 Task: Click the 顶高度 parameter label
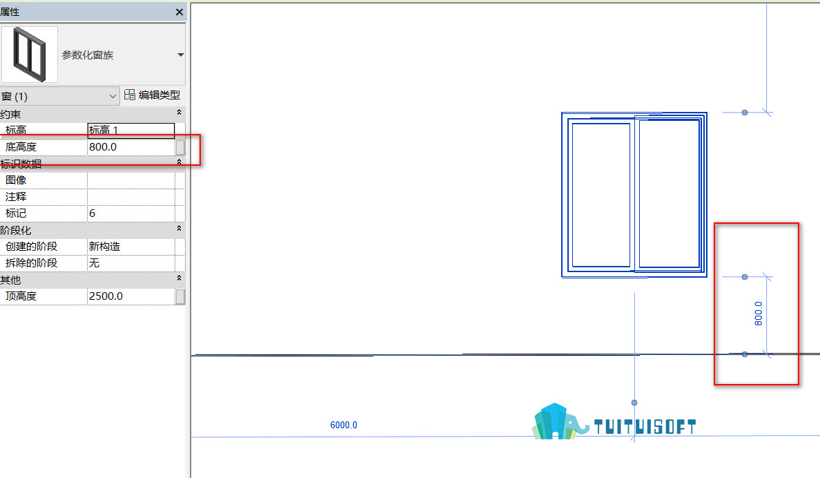click(21, 296)
